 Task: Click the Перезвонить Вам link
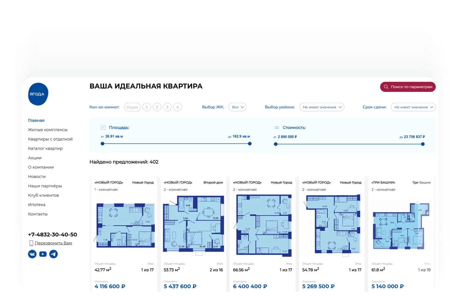coord(53,243)
